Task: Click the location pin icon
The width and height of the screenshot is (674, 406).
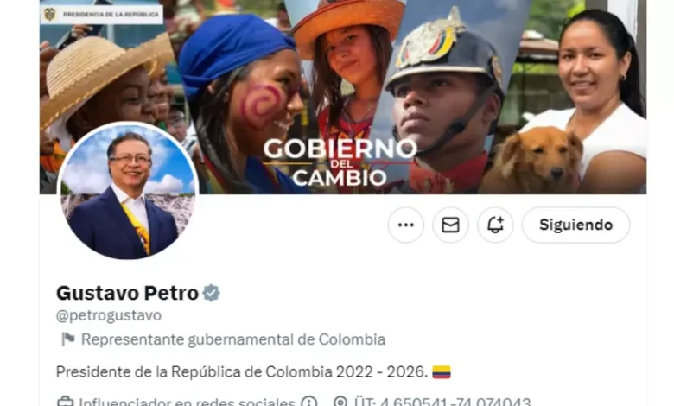Action: pyautogui.click(x=340, y=403)
